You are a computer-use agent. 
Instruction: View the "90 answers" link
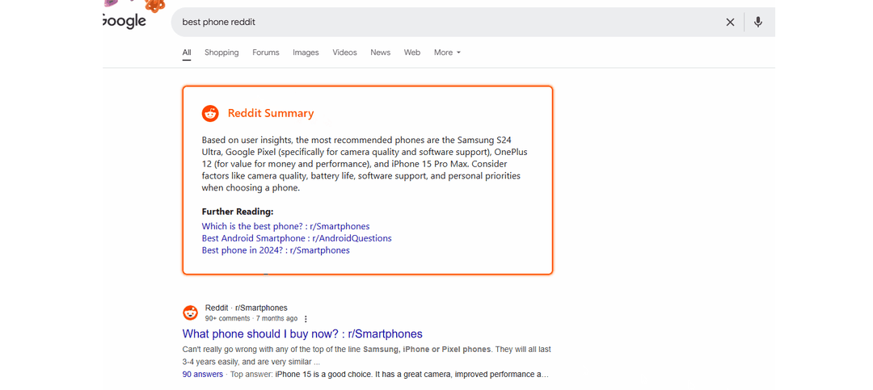pyautogui.click(x=202, y=375)
